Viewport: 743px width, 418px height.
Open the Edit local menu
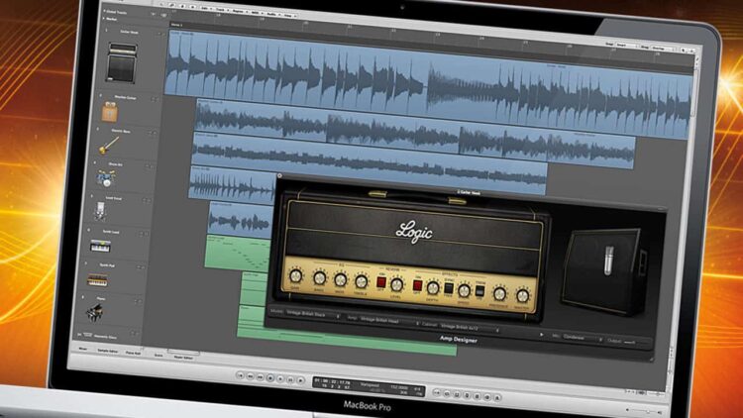pyautogui.click(x=206, y=9)
